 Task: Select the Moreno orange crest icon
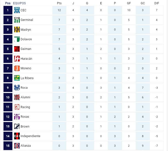(x=17, y=68)
